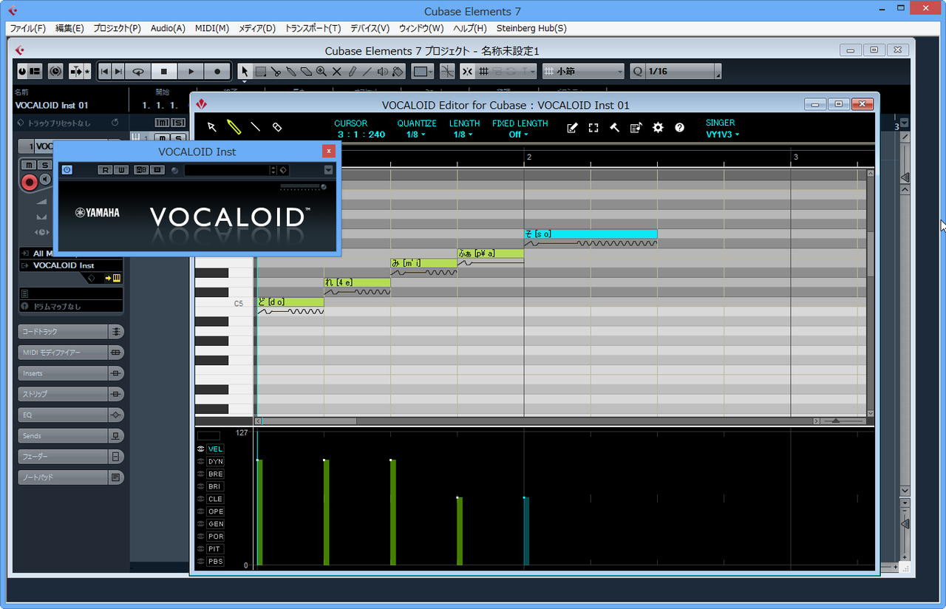946x609 pixels.
Task: Click the Cubase stop button
Action: [x=164, y=72]
